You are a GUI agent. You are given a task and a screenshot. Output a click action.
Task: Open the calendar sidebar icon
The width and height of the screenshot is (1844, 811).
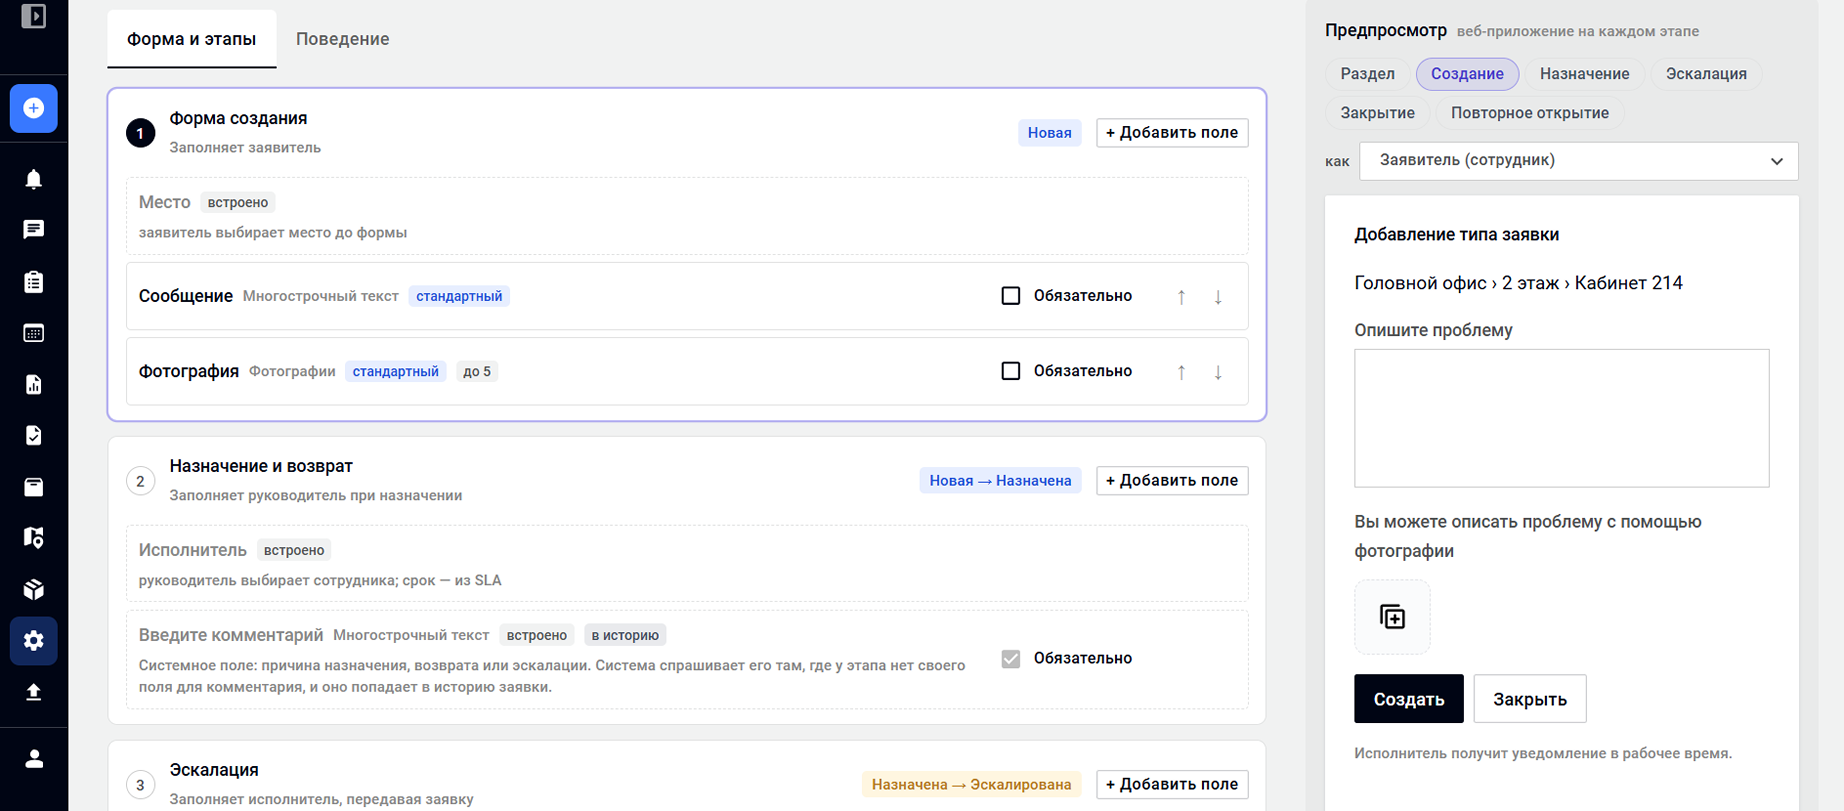point(34,333)
